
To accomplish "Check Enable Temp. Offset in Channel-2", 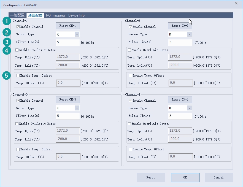I will (130, 75).
